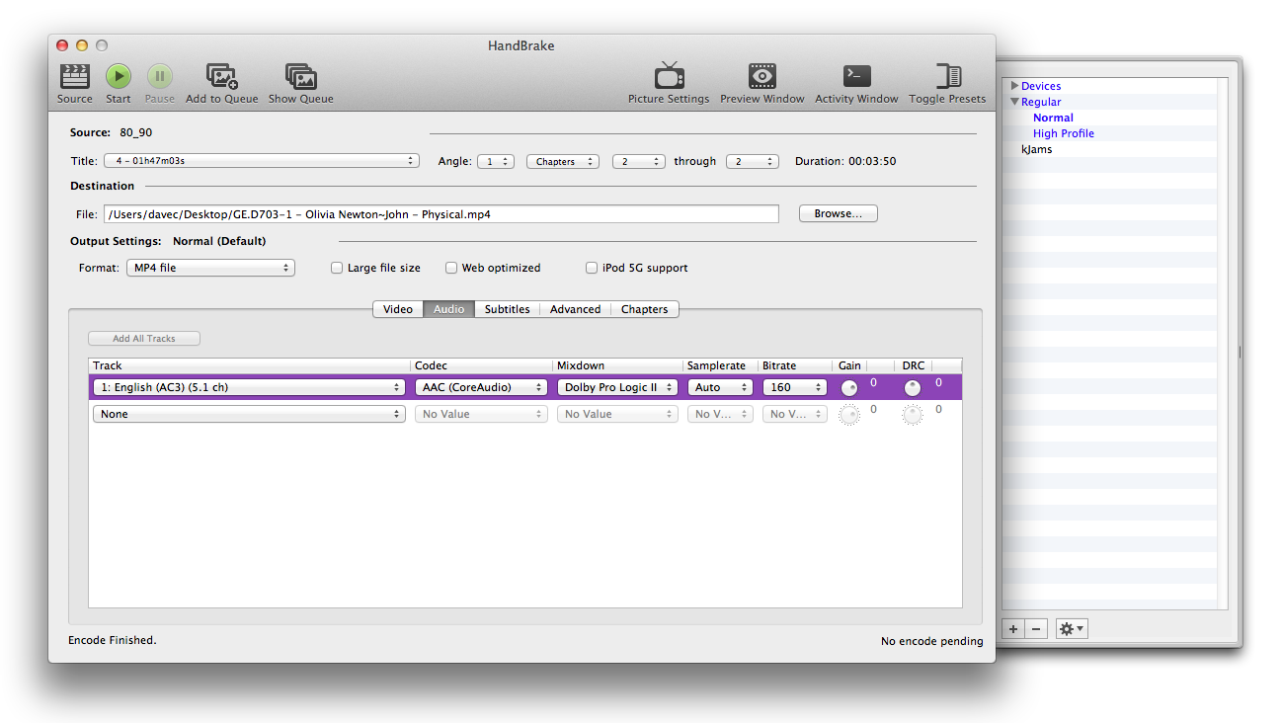Click the 'Normal (Default)' output settings text

(x=219, y=241)
